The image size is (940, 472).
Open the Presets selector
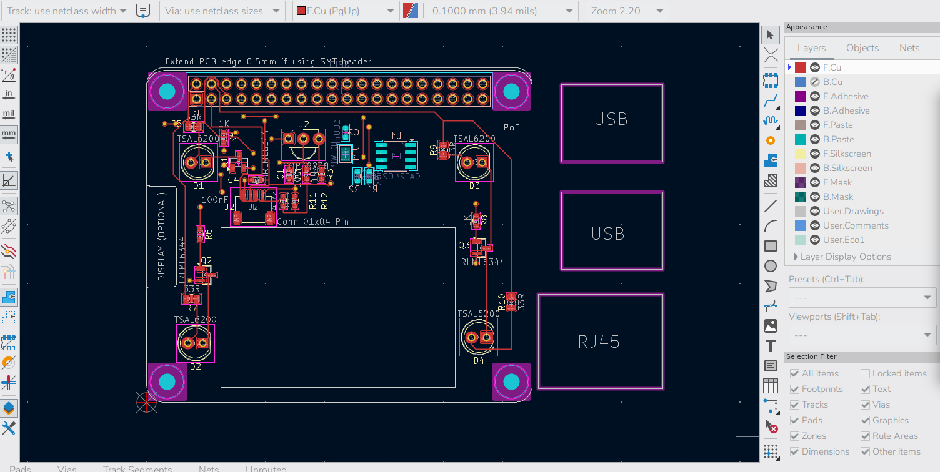point(862,298)
